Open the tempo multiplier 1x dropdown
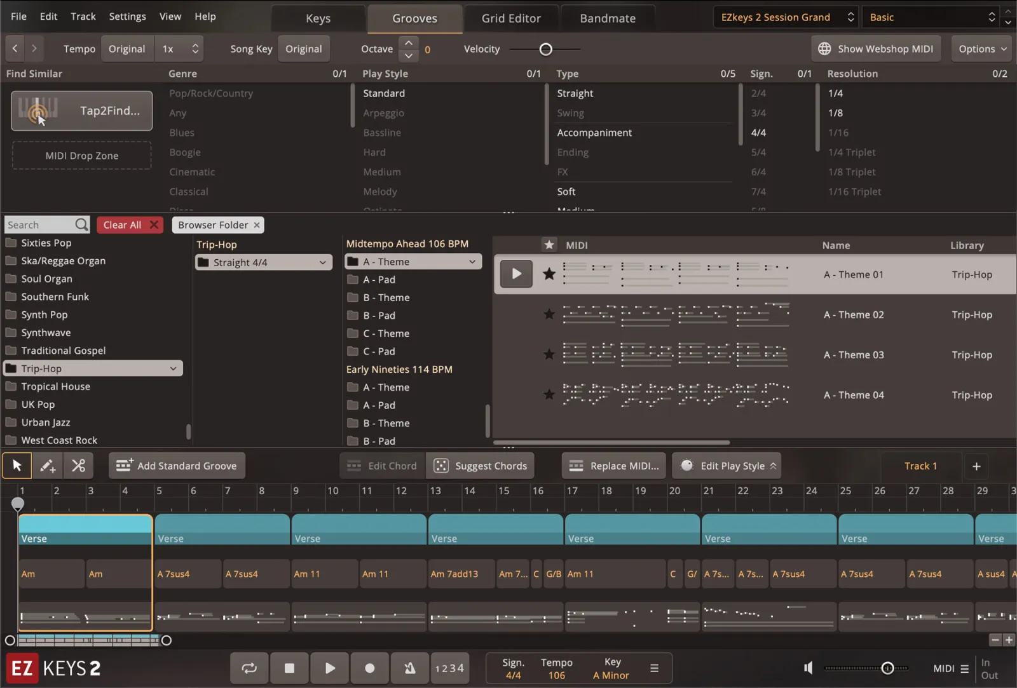 181,48
